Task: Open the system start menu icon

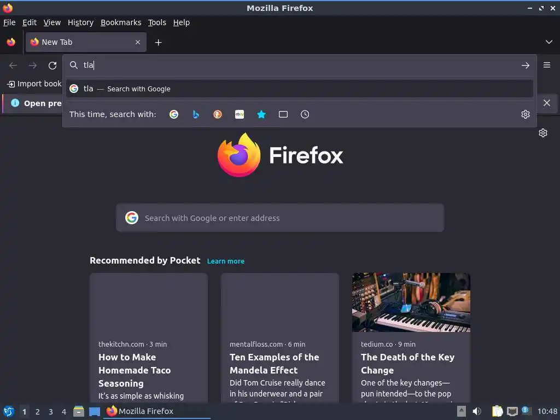Action: click(x=9, y=411)
